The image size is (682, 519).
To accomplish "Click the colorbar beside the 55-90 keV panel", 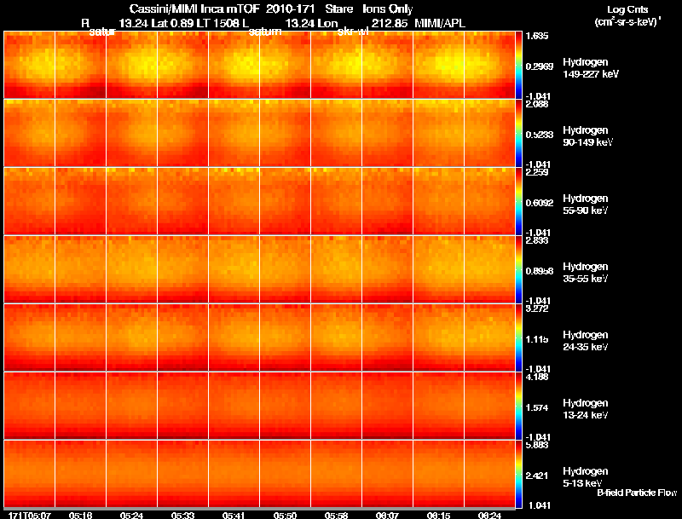I will point(518,201).
